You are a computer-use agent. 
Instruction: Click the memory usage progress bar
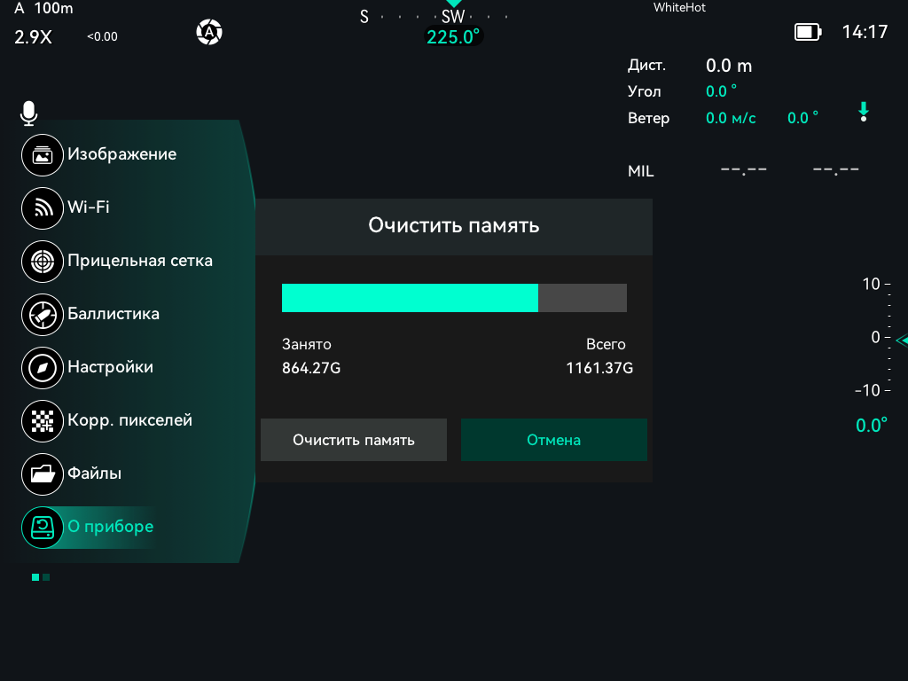[454, 298]
